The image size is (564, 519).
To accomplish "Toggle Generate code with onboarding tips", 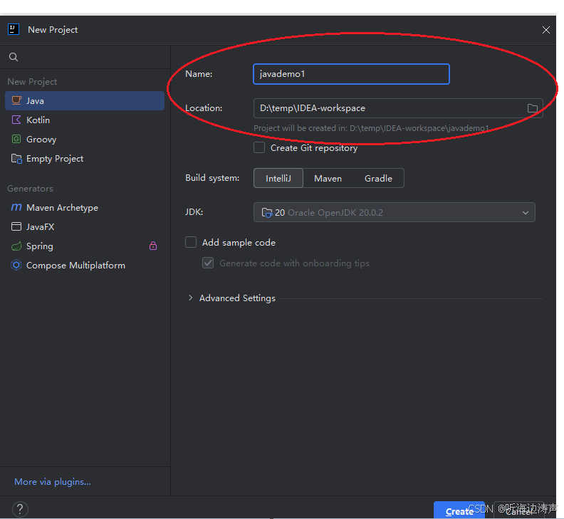I will pyautogui.click(x=208, y=263).
